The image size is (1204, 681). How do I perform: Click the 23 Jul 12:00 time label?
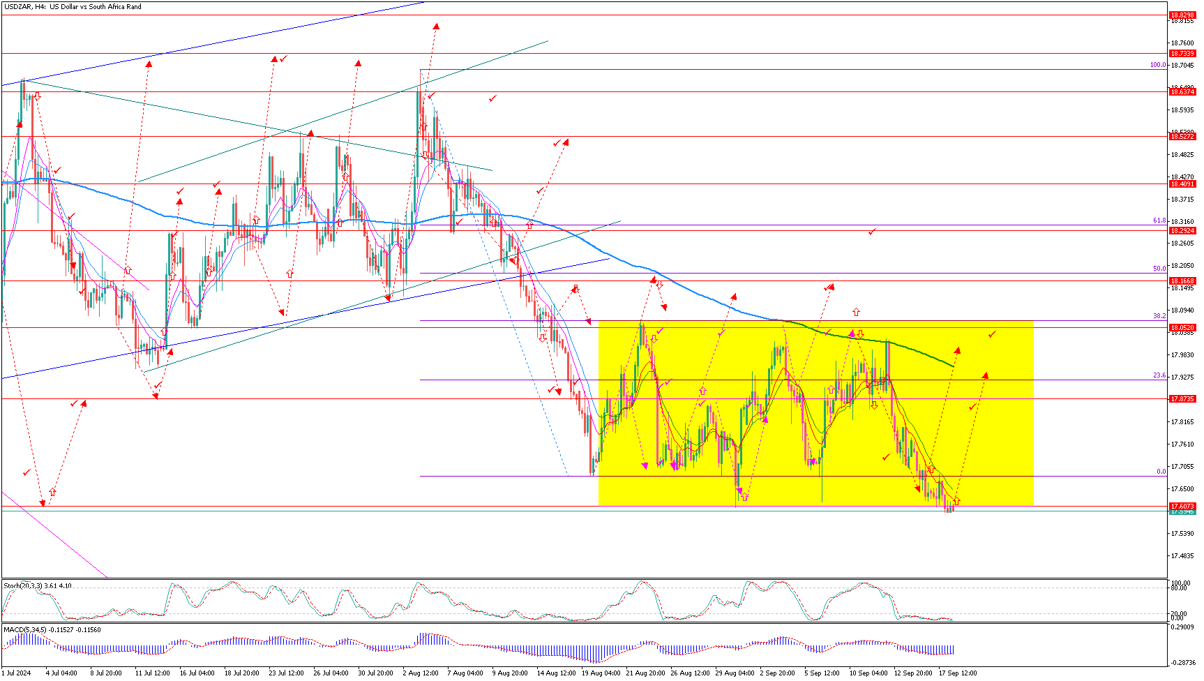287,673
